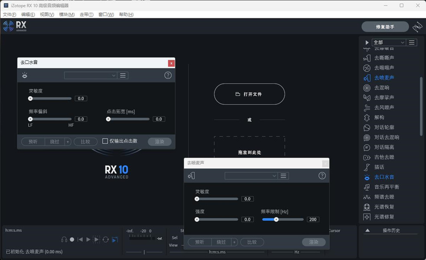
Task: Open the 光谱恢复 module icon
Action: point(367,207)
